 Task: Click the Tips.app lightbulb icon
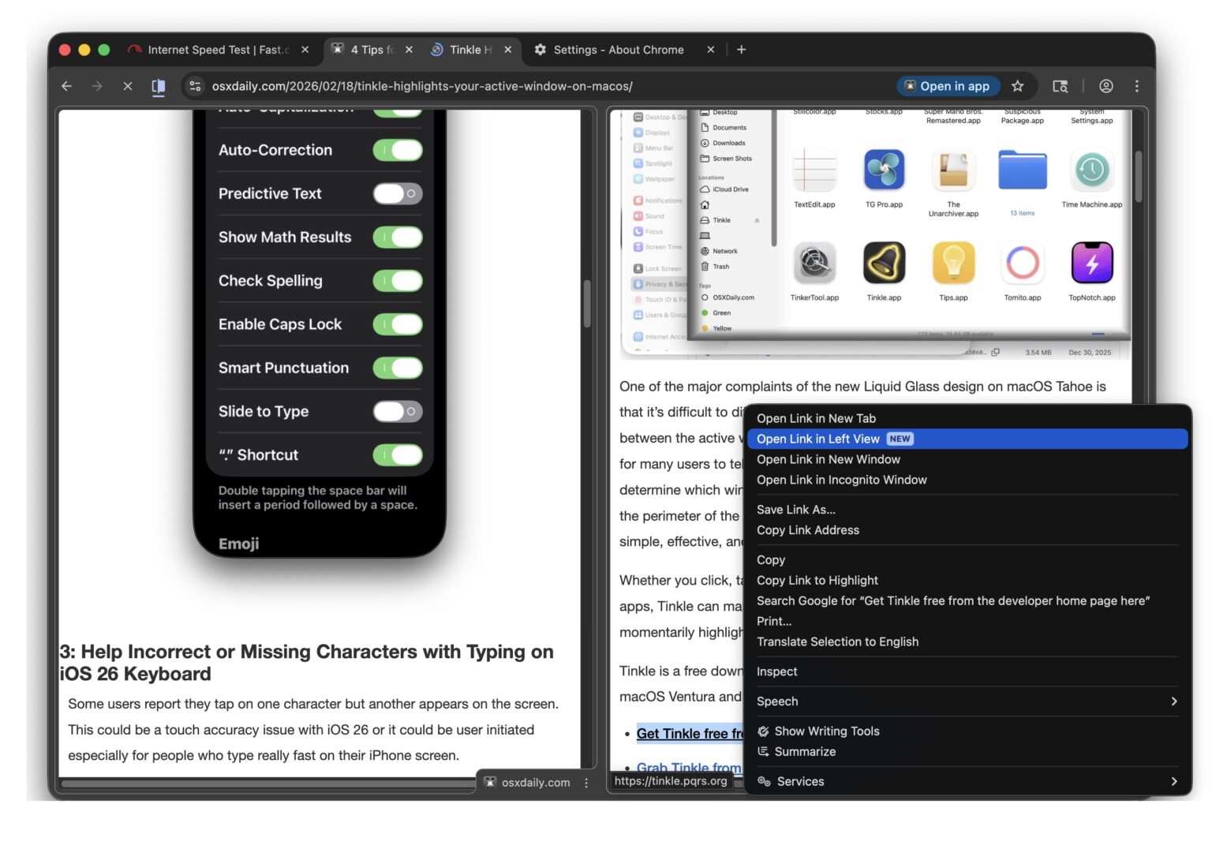coord(953,263)
